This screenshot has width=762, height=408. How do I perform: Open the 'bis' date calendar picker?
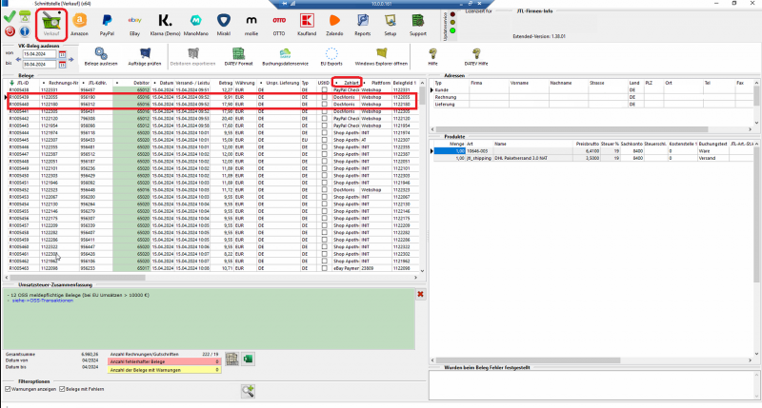pyautogui.click(x=62, y=64)
